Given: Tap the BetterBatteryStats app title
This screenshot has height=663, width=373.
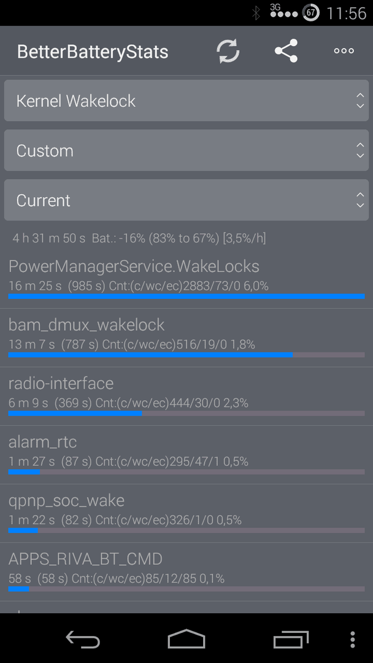Looking at the screenshot, I should click(93, 52).
